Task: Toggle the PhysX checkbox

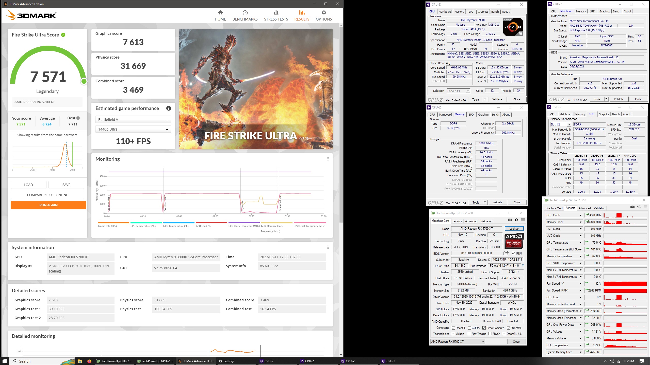Action: pos(490,334)
